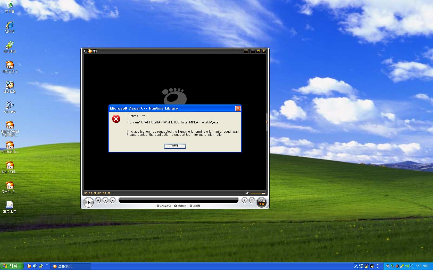Click Internet Explorer quick launch icon
This screenshot has height=270, width=433.
pos(35,266)
